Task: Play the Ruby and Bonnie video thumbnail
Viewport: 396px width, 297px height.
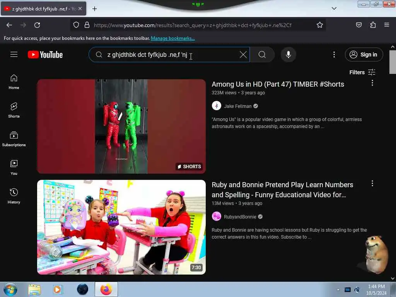Action: (x=121, y=227)
